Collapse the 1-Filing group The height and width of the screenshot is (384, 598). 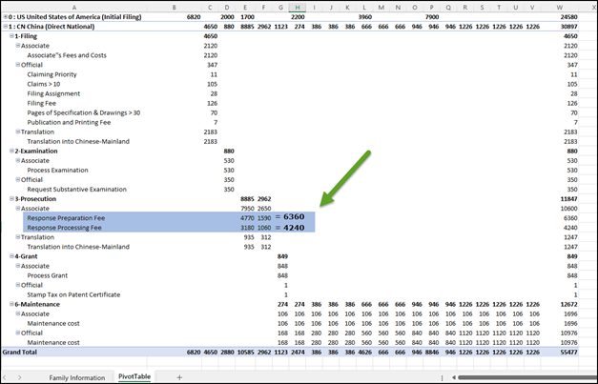pyautogui.click(x=12, y=36)
